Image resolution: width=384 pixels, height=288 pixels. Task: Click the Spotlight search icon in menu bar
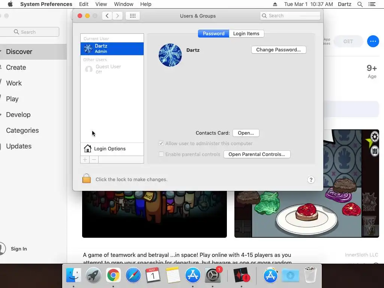(x=360, y=4)
